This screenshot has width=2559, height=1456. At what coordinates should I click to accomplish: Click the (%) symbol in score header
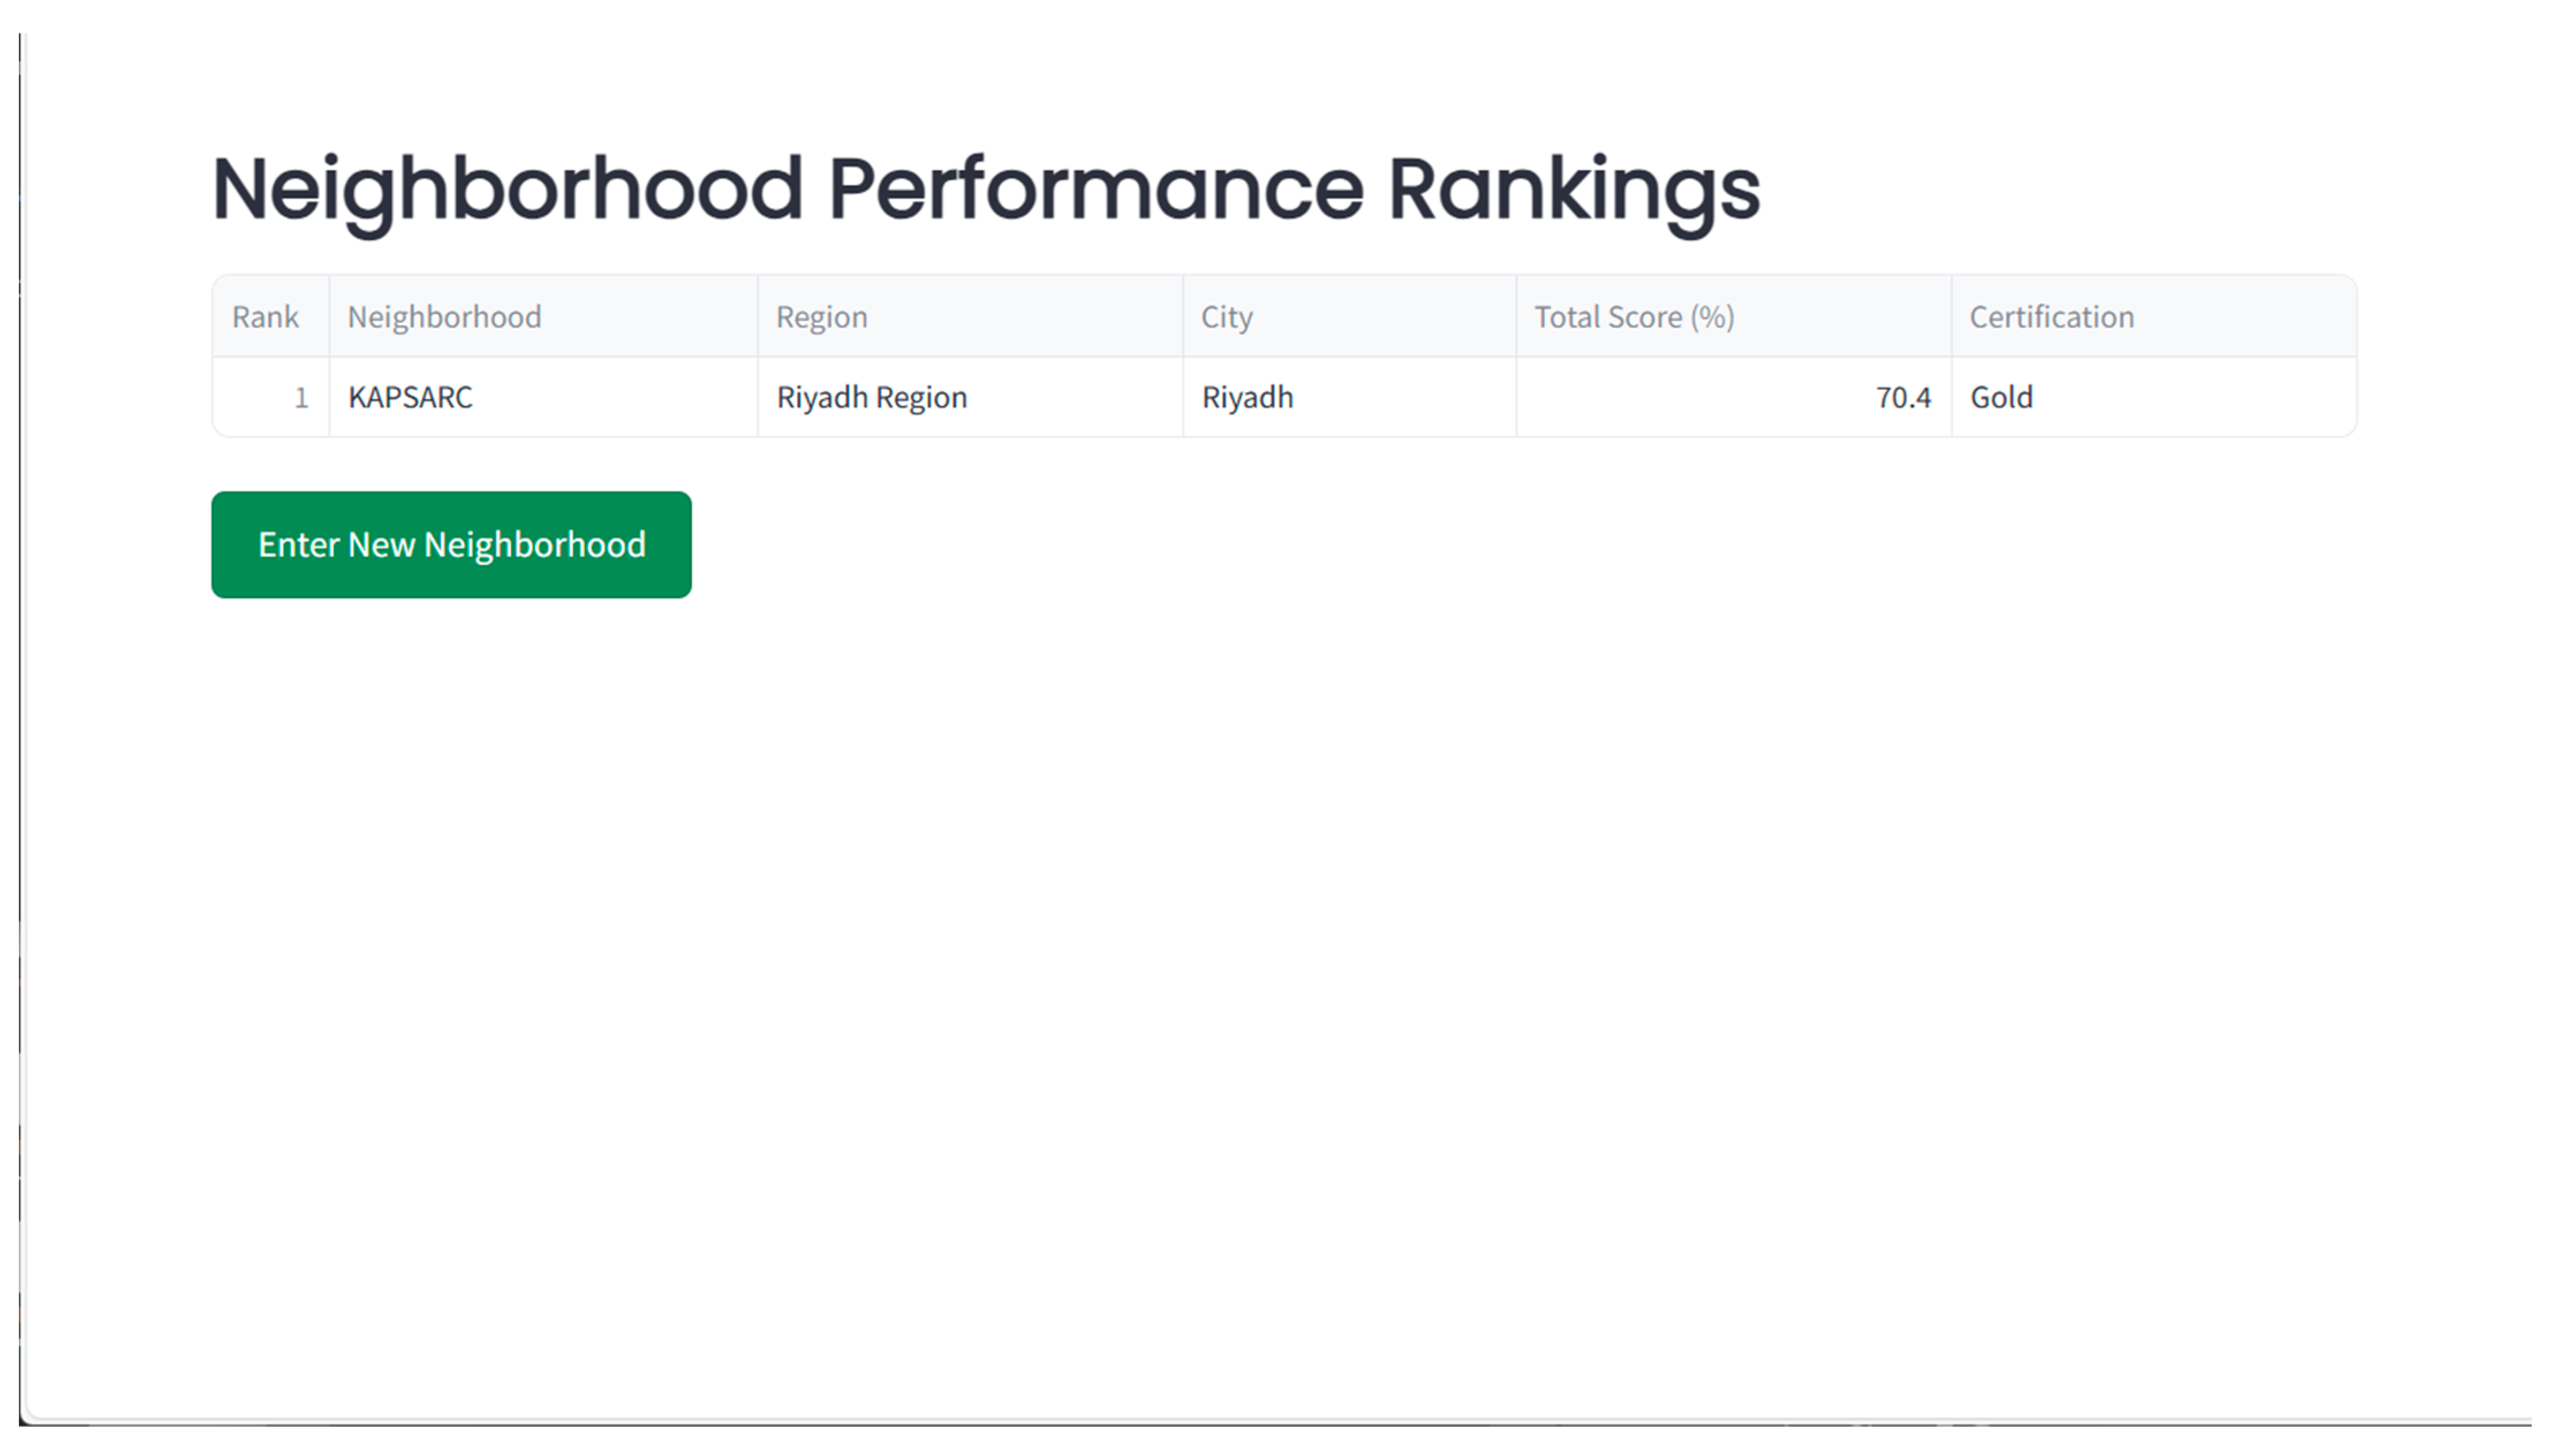pos(1712,317)
